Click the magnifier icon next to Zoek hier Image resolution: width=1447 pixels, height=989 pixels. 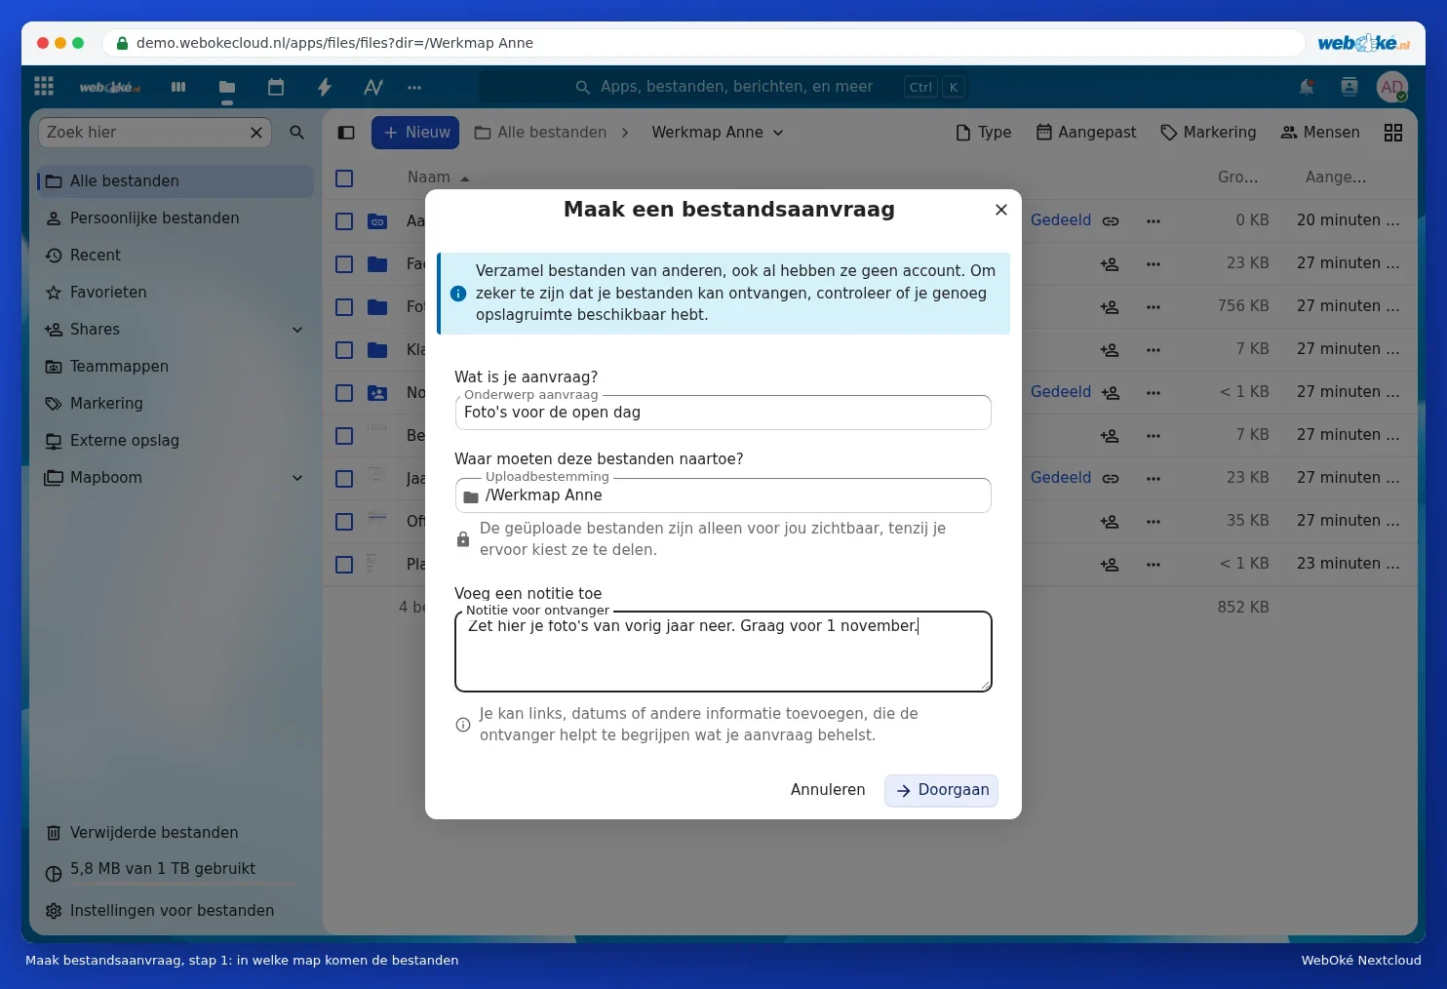pyautogui.click(x=297, y=133)
